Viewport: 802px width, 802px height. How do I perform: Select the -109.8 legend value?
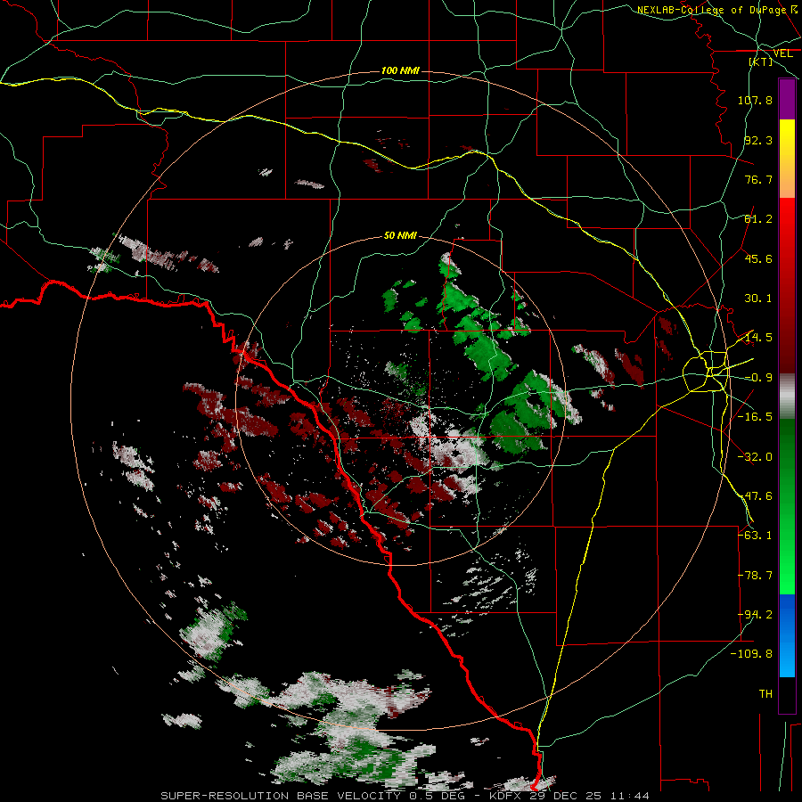752,654
